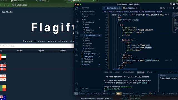Open App.tsx in the explorer
This screenshot has height=100, width=178.
point(87,41)
